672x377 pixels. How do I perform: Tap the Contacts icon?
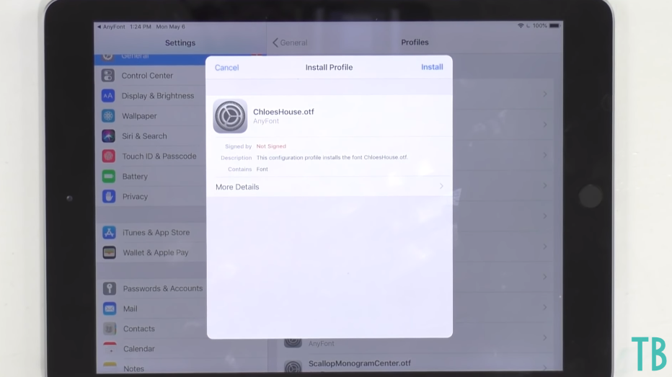click(110, 329)
